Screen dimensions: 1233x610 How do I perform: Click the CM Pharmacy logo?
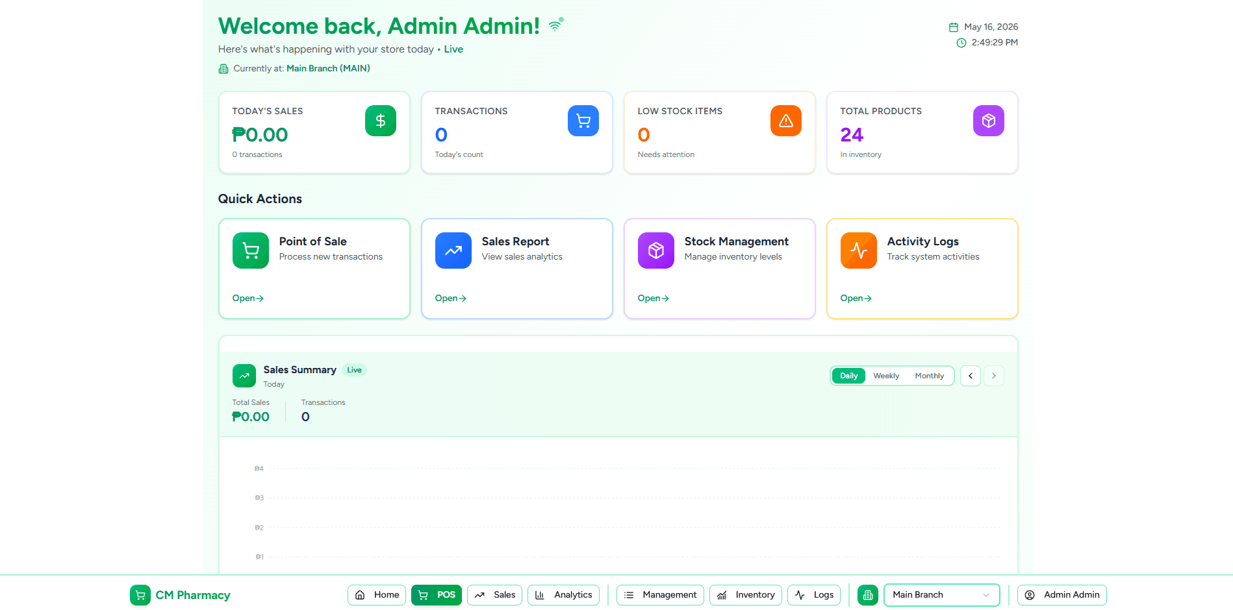click(x=180, y=595)
